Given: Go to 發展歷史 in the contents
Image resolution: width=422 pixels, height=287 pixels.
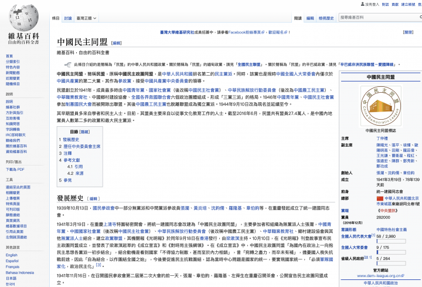Looking at the screenshot, I should (71, 140).
